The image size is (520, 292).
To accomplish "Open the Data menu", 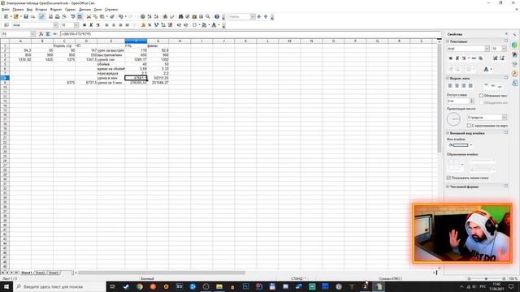I will click(x=84, y=10).
